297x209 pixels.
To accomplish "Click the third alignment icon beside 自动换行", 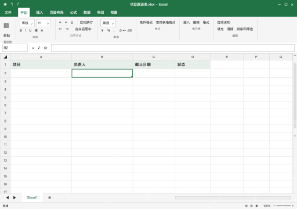I will [72, 23].
